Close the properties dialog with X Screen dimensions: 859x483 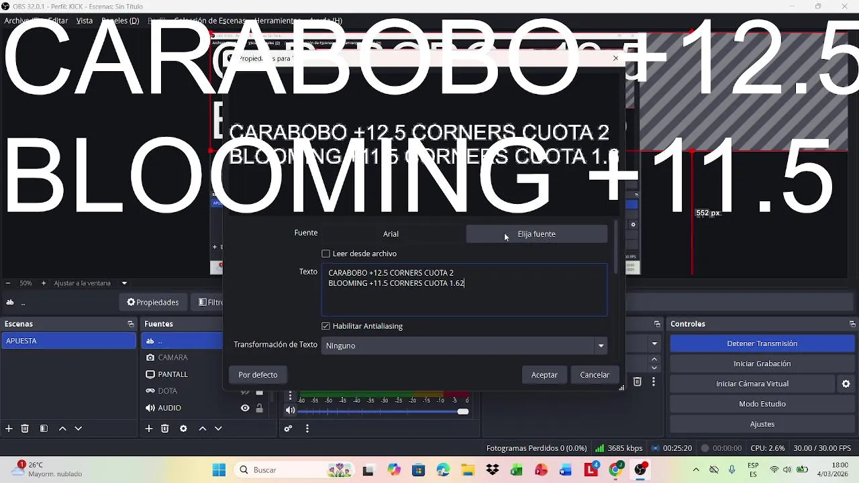pyautogui.click(x=615, y=58)
